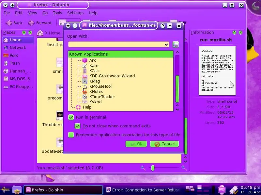The width and height of the screenshot is (261, 195).
Task: Click application list scrollbar handle
Action: click(x=177, y=89)
